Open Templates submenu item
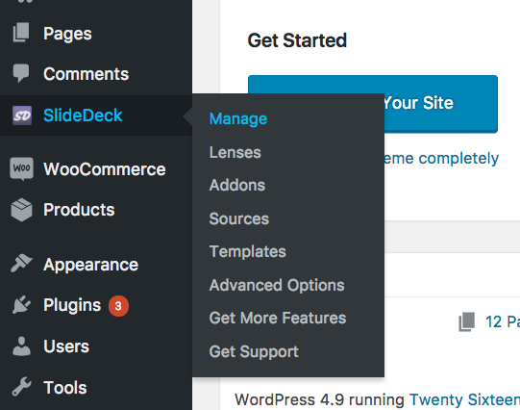520x410 pixels. (x=247, y=251)
